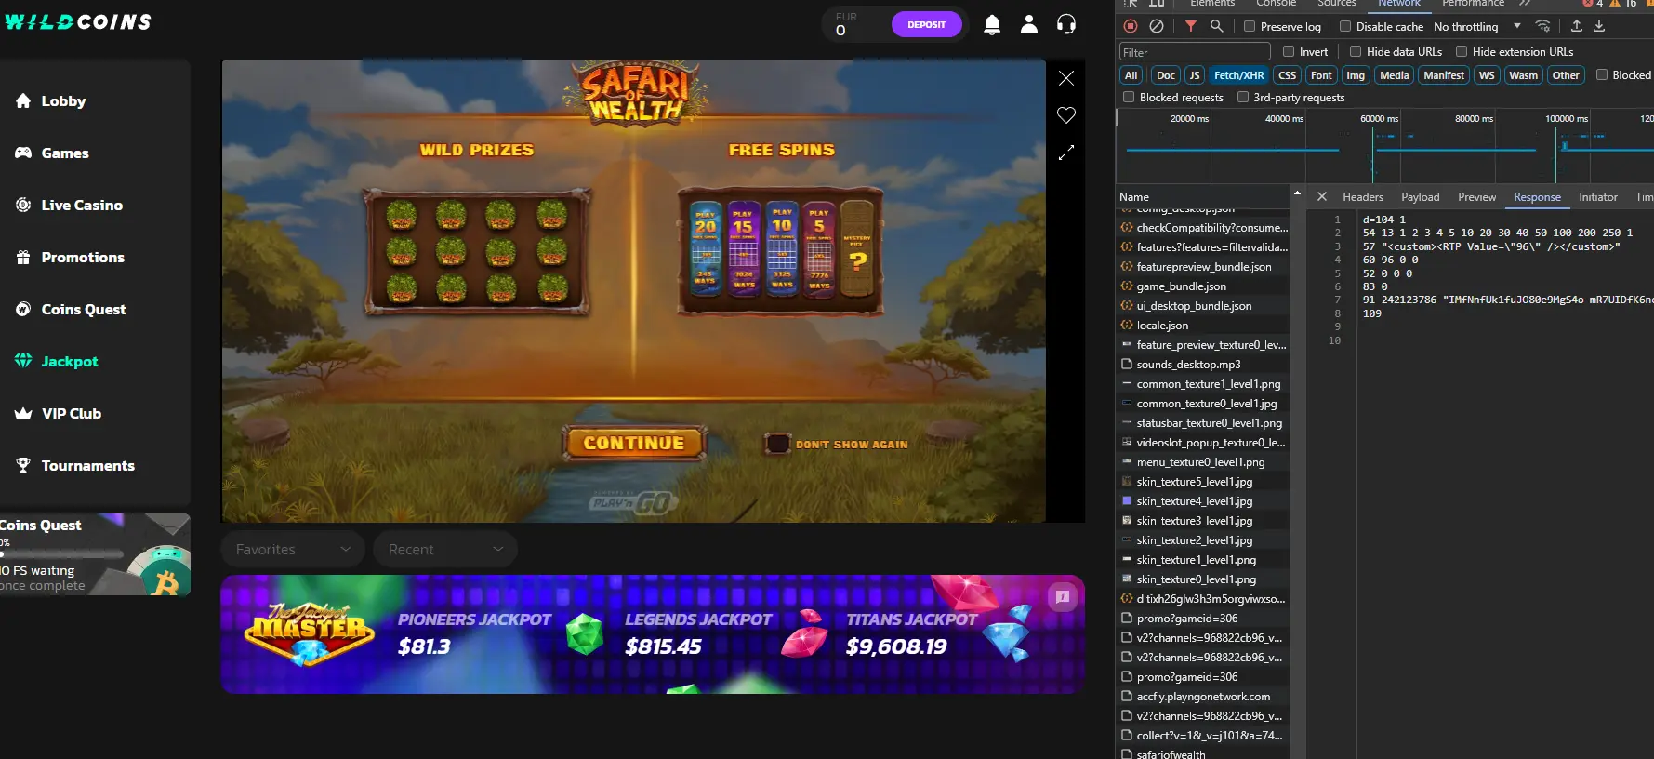
Task: Open the support headset icon
Action: (1066, 25)
